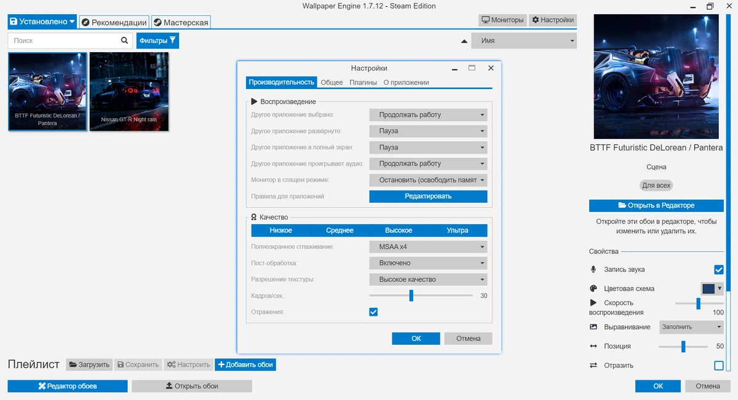Click the 'Для всех' rating tag
Viewport: 738px width, 400px height.
click(x=656, y=185)
